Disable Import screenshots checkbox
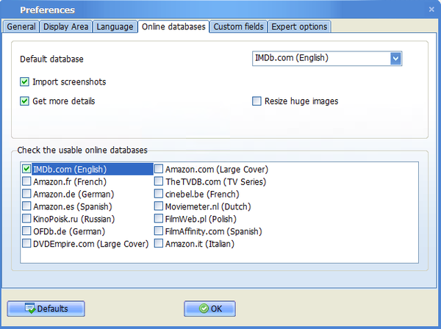Viewport: 441px width, 329px height. [24, 82]
